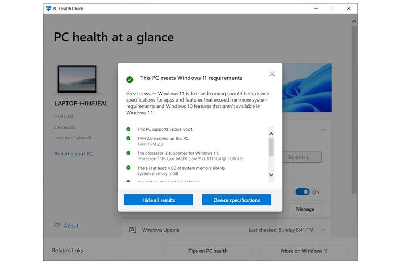Click the system memory green check icon
399x266 pixels.
click(128, 168)
